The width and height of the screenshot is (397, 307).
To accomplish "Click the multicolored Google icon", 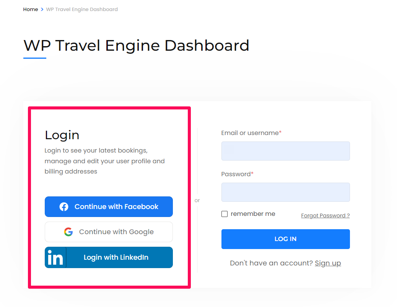I will pyautogui.click(x=68, y=231).
